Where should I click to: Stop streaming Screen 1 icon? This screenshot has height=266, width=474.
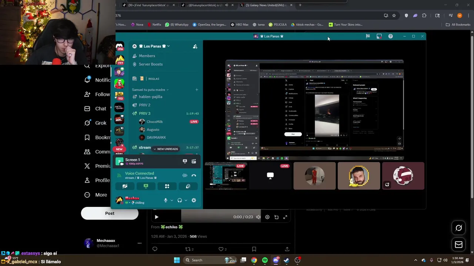pos(185,161)
